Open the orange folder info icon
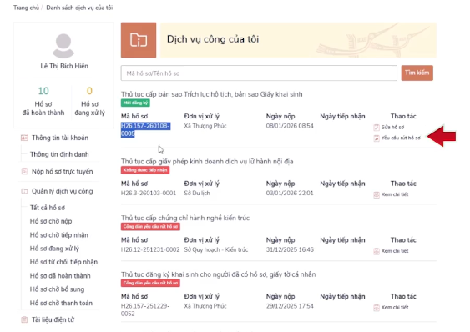The width and height of the screenshot is (470, 332). (x=139, y=40)
